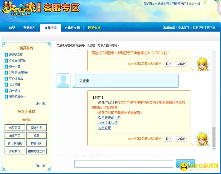The height and width of the screenshot is (174, 221).
Task: Click the 副本种类 keyword button
Action: point(36,128)
